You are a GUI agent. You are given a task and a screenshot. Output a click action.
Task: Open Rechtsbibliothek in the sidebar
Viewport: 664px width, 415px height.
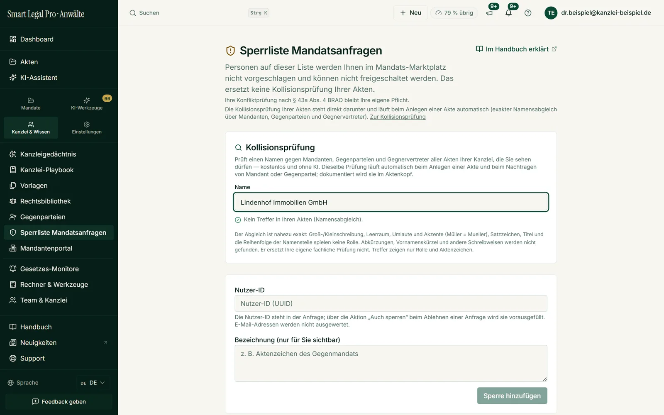59,201
